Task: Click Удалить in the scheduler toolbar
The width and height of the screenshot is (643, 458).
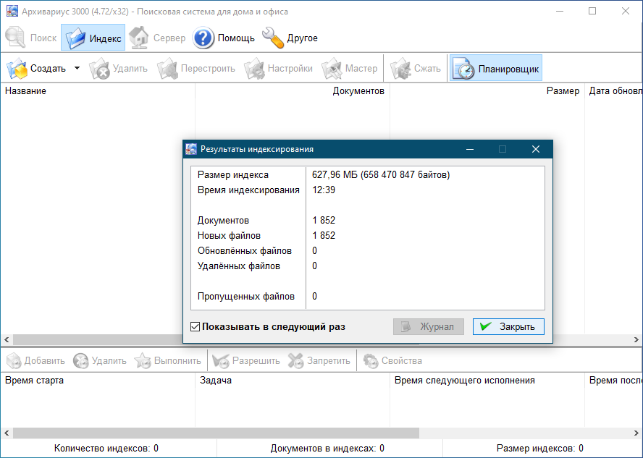Action: point(100,361)
